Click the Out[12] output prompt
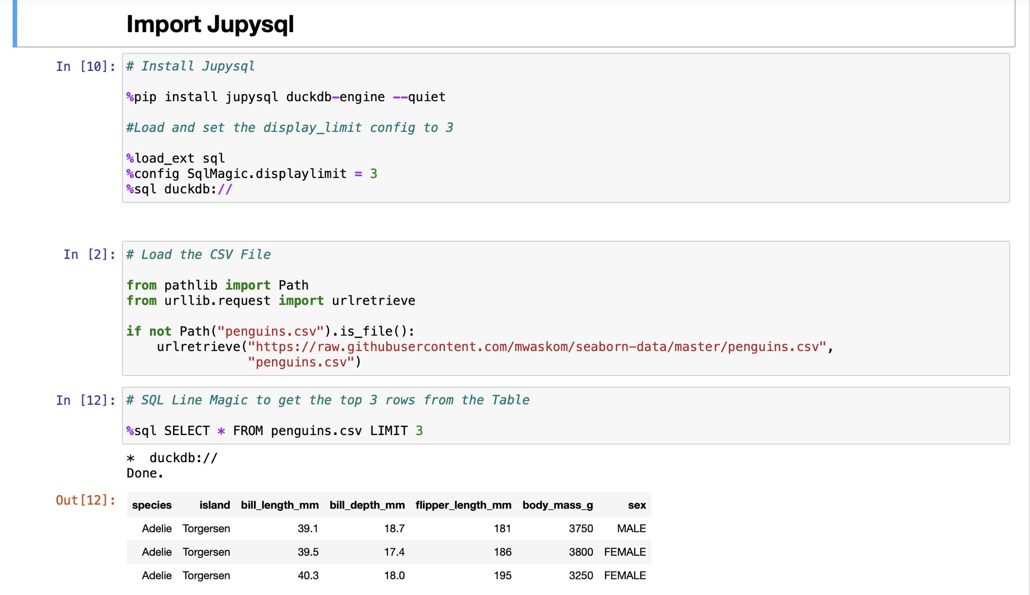1030x595 pixels. click(85, 500)
